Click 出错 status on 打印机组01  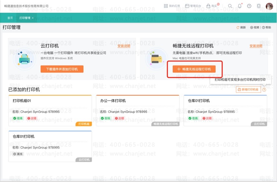pyautogui.click(x=32, y=118)
